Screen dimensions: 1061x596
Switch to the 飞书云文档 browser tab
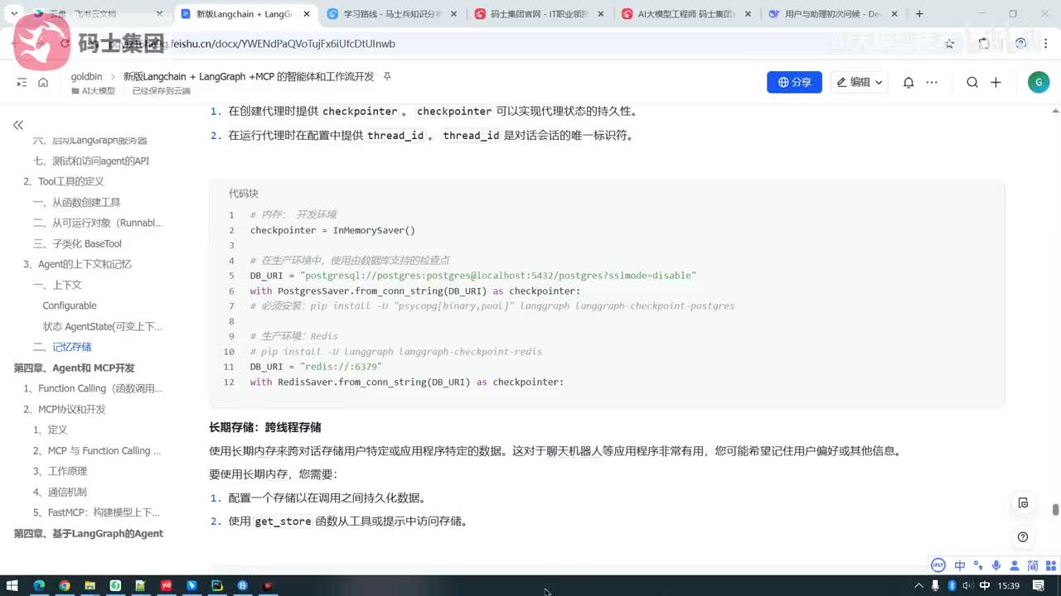[99, 14]
